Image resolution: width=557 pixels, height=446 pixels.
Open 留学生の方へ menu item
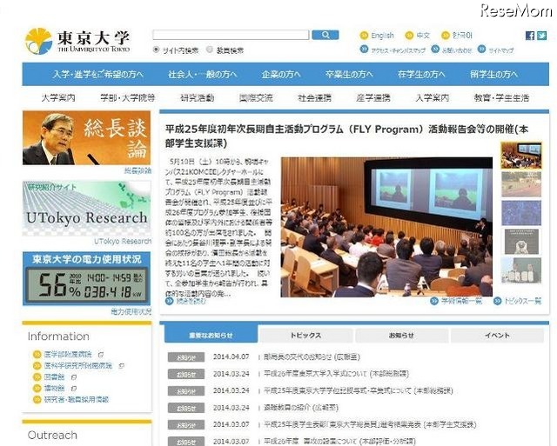(494, 75)
